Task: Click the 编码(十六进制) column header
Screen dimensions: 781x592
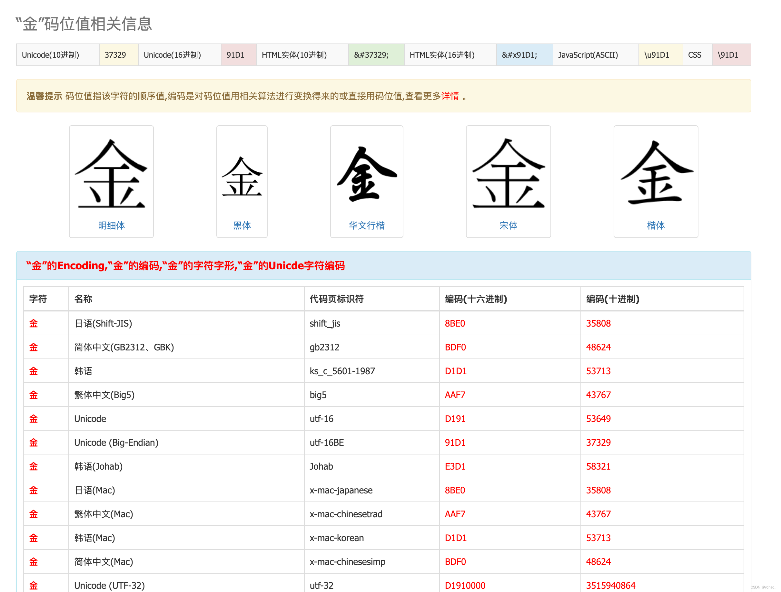Action: pos(510,299)
